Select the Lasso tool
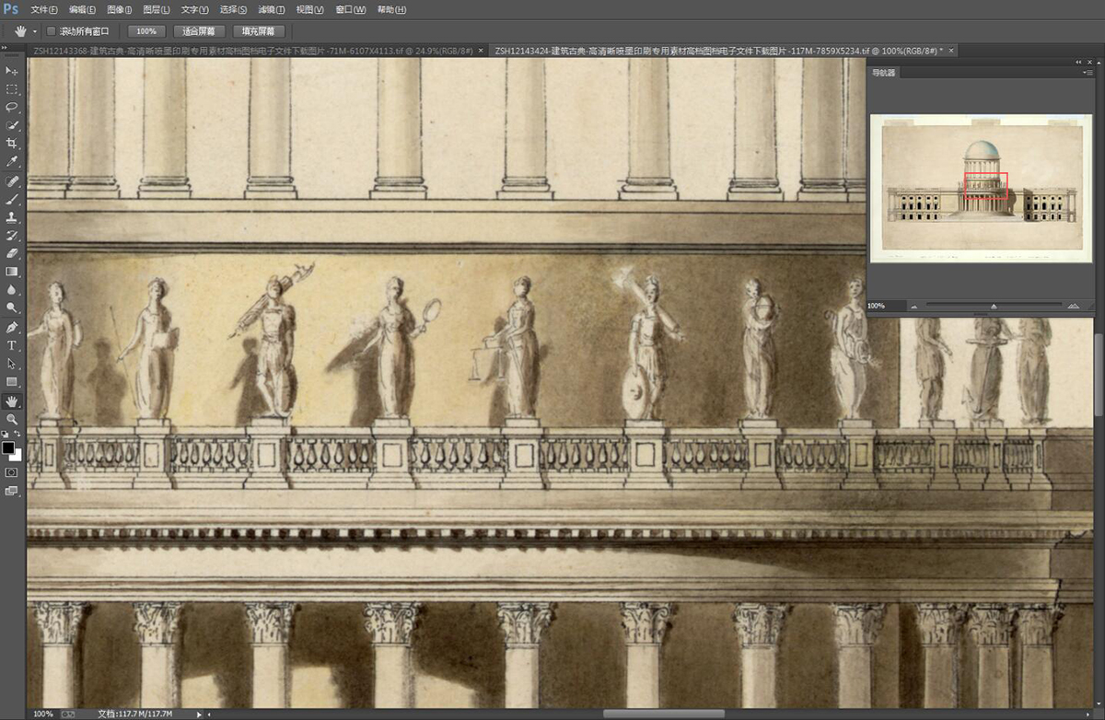The width and height of the screenshot is (1105, 720). [12, 107]
